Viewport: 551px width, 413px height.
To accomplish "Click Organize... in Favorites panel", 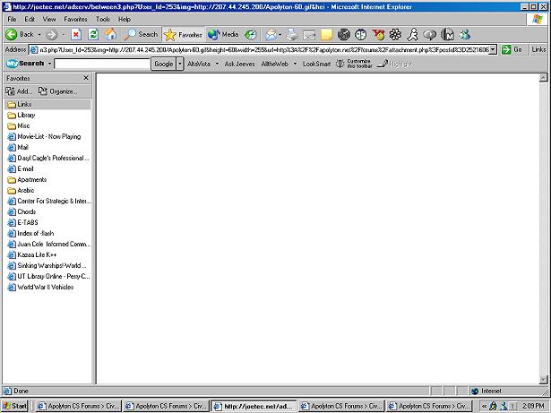I will click(57, 91).
